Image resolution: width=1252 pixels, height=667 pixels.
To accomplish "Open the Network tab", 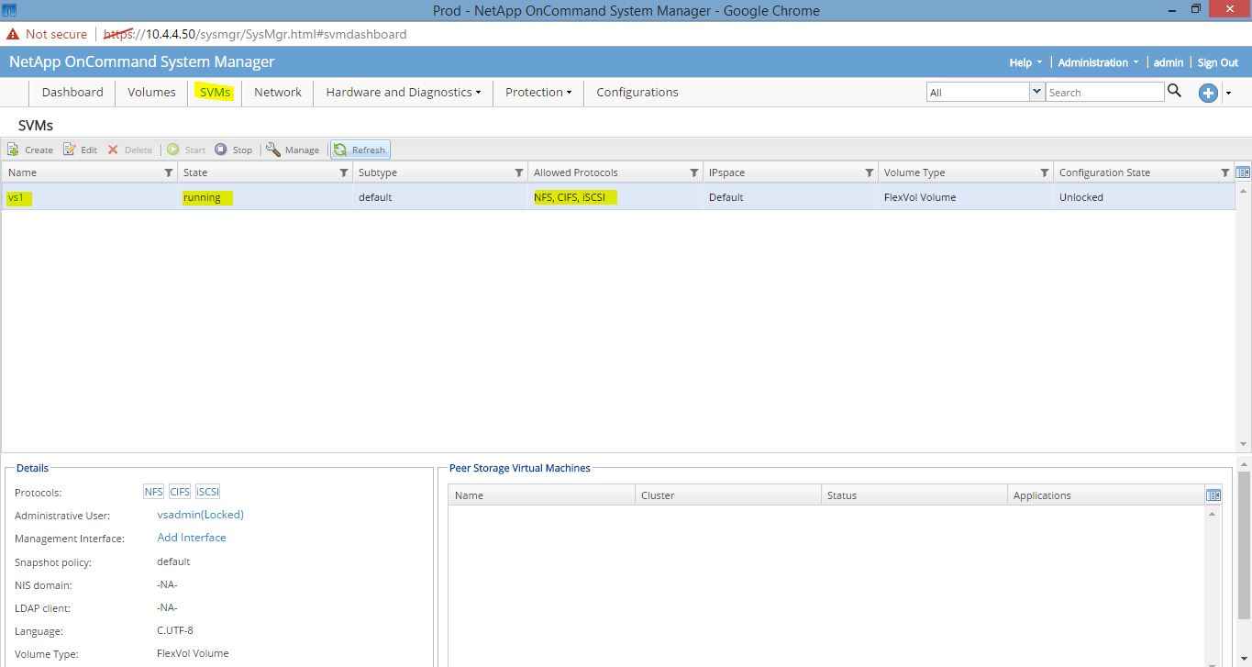I will pyautogui.click(x=277, y=92).
